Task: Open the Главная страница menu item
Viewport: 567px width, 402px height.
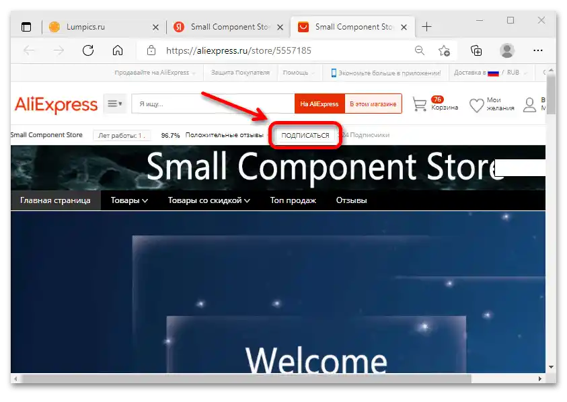Action: coord(55,200)
